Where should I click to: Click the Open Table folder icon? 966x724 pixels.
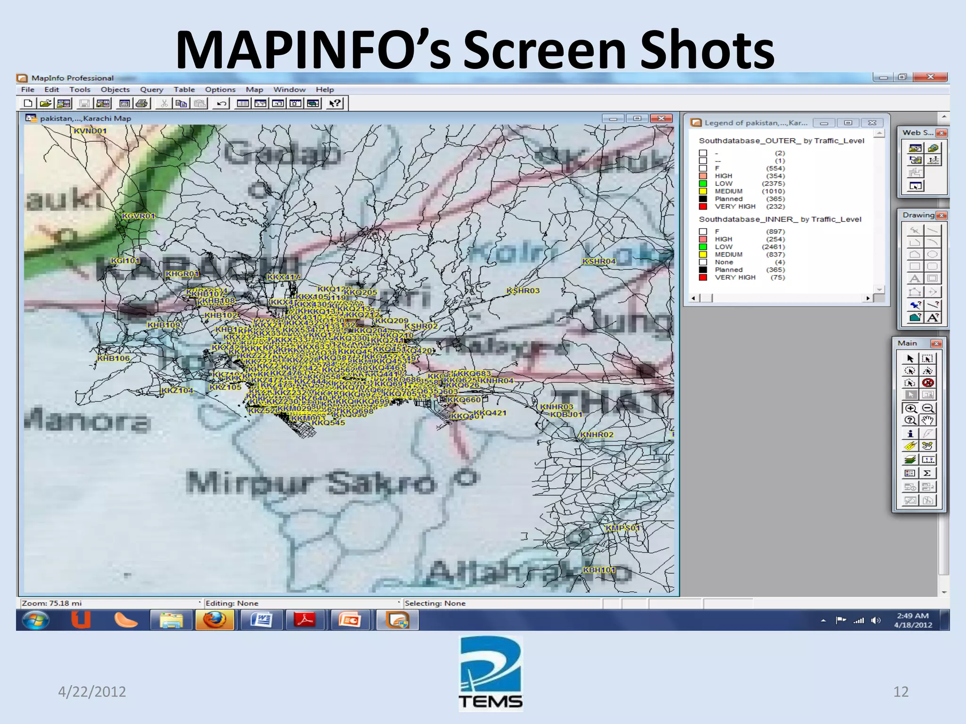coord(46,103)
